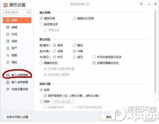
Task: Choose 繁体 radio option
Action: (x=74, y=45)
